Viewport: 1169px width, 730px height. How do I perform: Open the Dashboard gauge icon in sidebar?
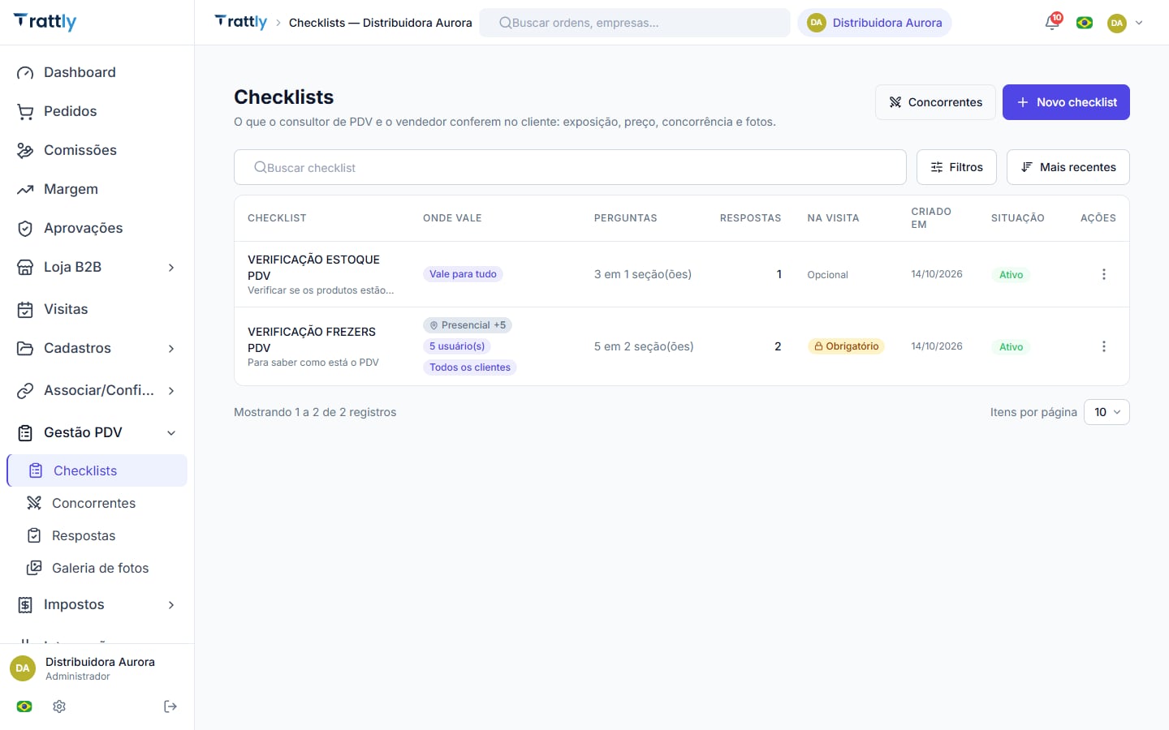(25, 72)
